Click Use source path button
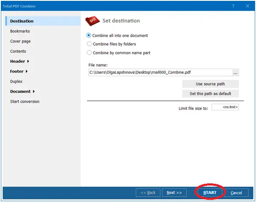The width and height of the screenshot is (256, 202). pos(210,84)
